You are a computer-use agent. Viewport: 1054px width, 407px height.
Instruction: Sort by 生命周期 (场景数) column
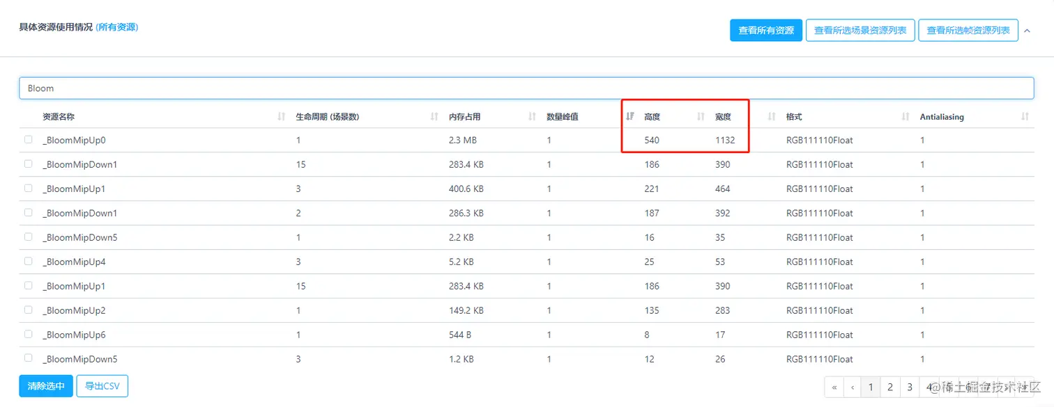pos(434,117)
